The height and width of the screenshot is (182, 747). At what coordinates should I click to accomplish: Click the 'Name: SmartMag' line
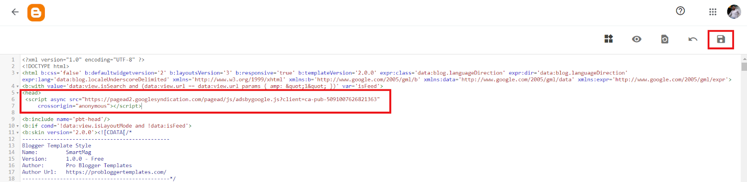[x=56, y=152]
